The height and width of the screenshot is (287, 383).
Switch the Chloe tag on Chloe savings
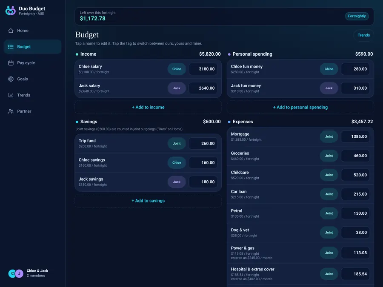177,162
